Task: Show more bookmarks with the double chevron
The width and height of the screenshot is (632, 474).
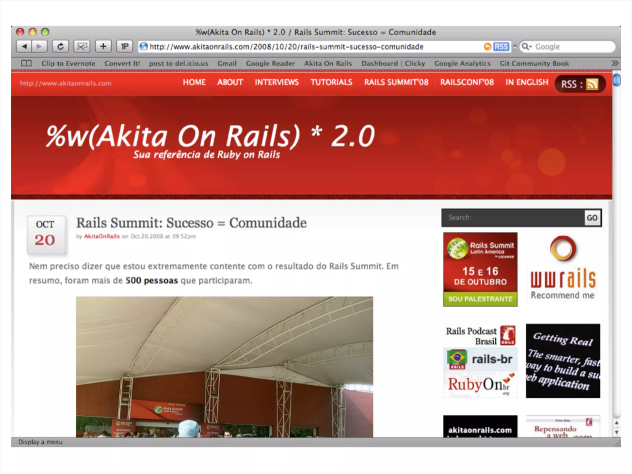Action: (615, 63)
